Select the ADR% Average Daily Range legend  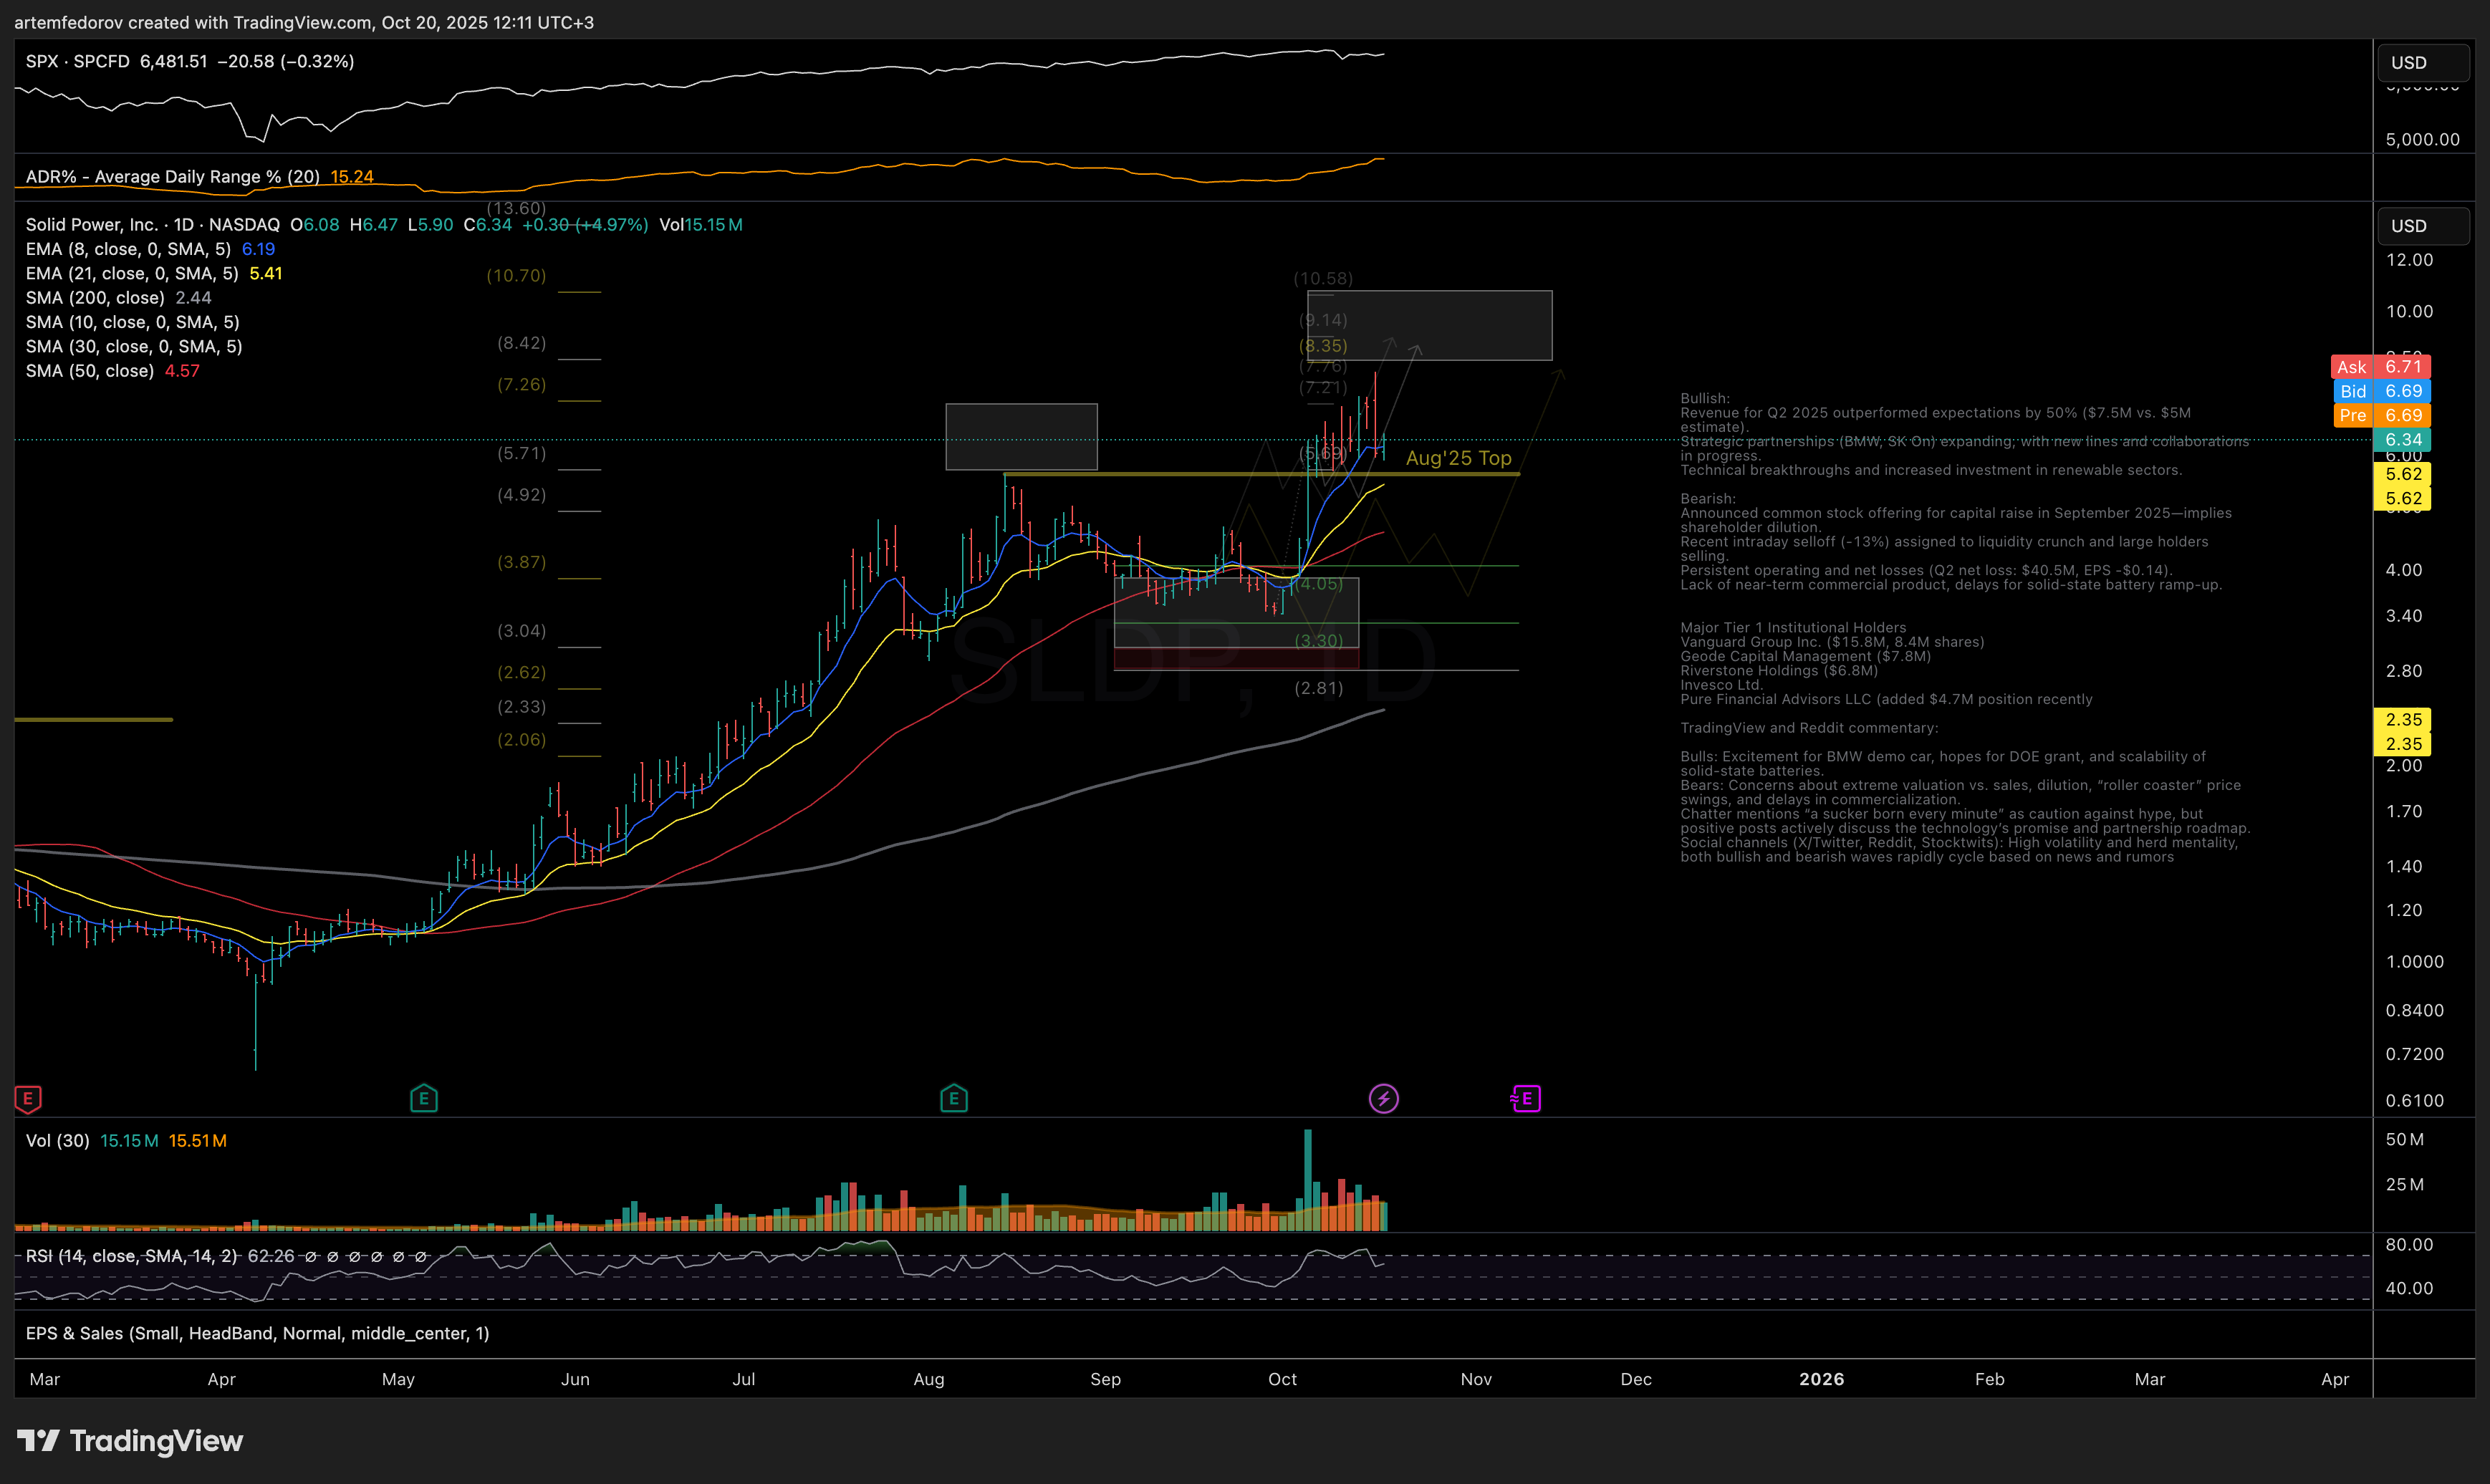click(x=172, y=177)
